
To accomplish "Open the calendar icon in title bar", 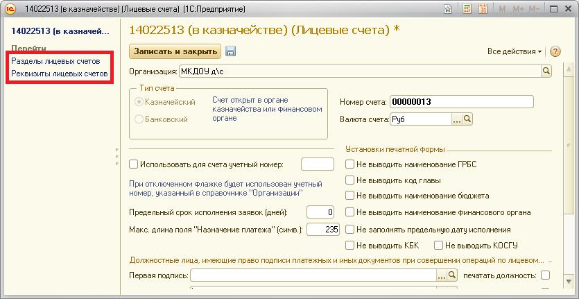I will tap(483, 9).
